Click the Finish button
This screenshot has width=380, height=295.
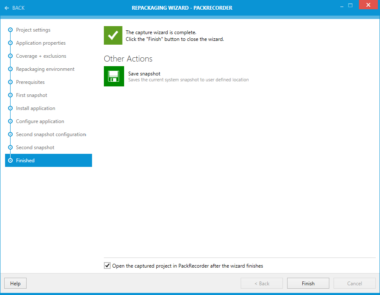[308, 283]
